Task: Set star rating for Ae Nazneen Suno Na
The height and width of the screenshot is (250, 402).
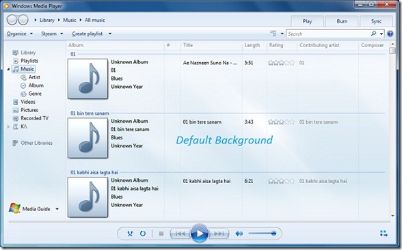Action: click(281, 63)
